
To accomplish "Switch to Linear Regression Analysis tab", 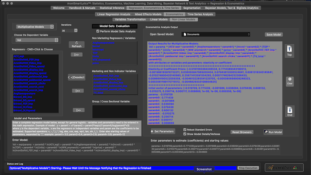I will (114, 14).
